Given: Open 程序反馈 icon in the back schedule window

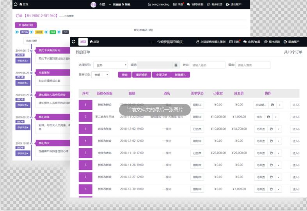Looking at the screenshot, I should [x=209, y=4].
